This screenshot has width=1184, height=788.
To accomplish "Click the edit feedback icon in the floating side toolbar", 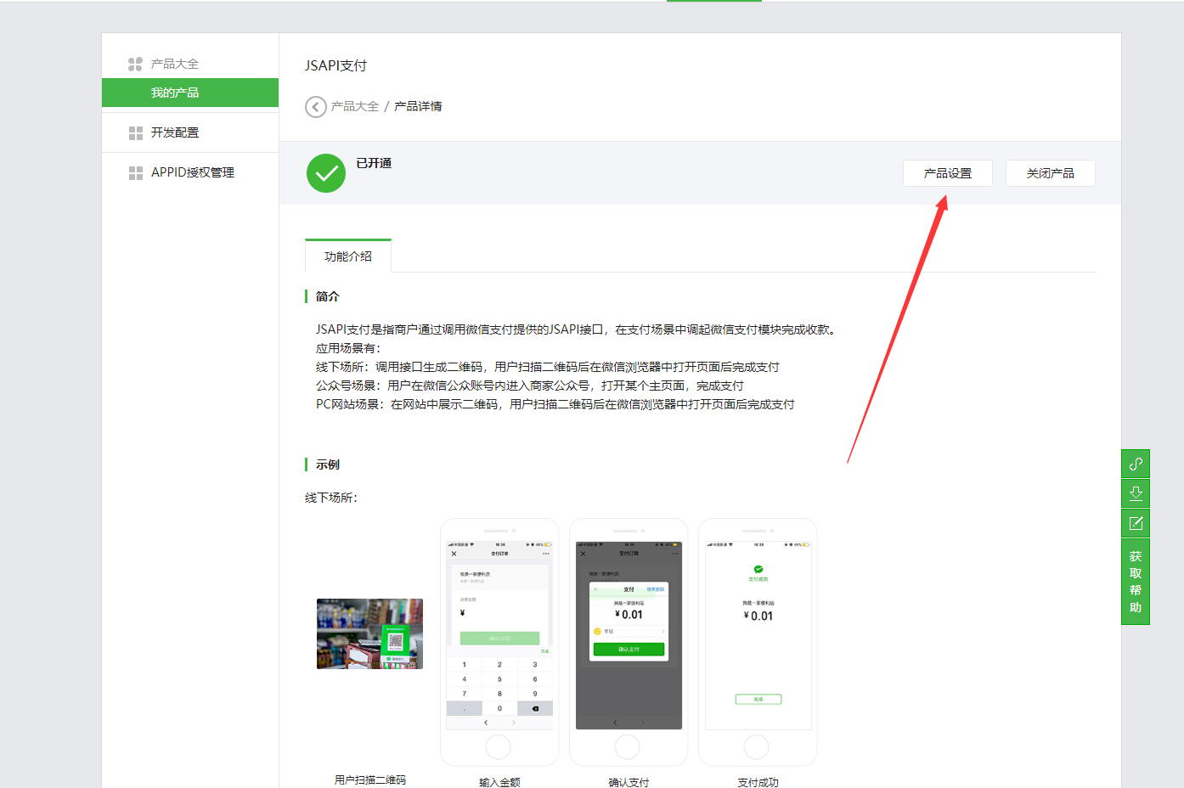I will click(1136, 523).
